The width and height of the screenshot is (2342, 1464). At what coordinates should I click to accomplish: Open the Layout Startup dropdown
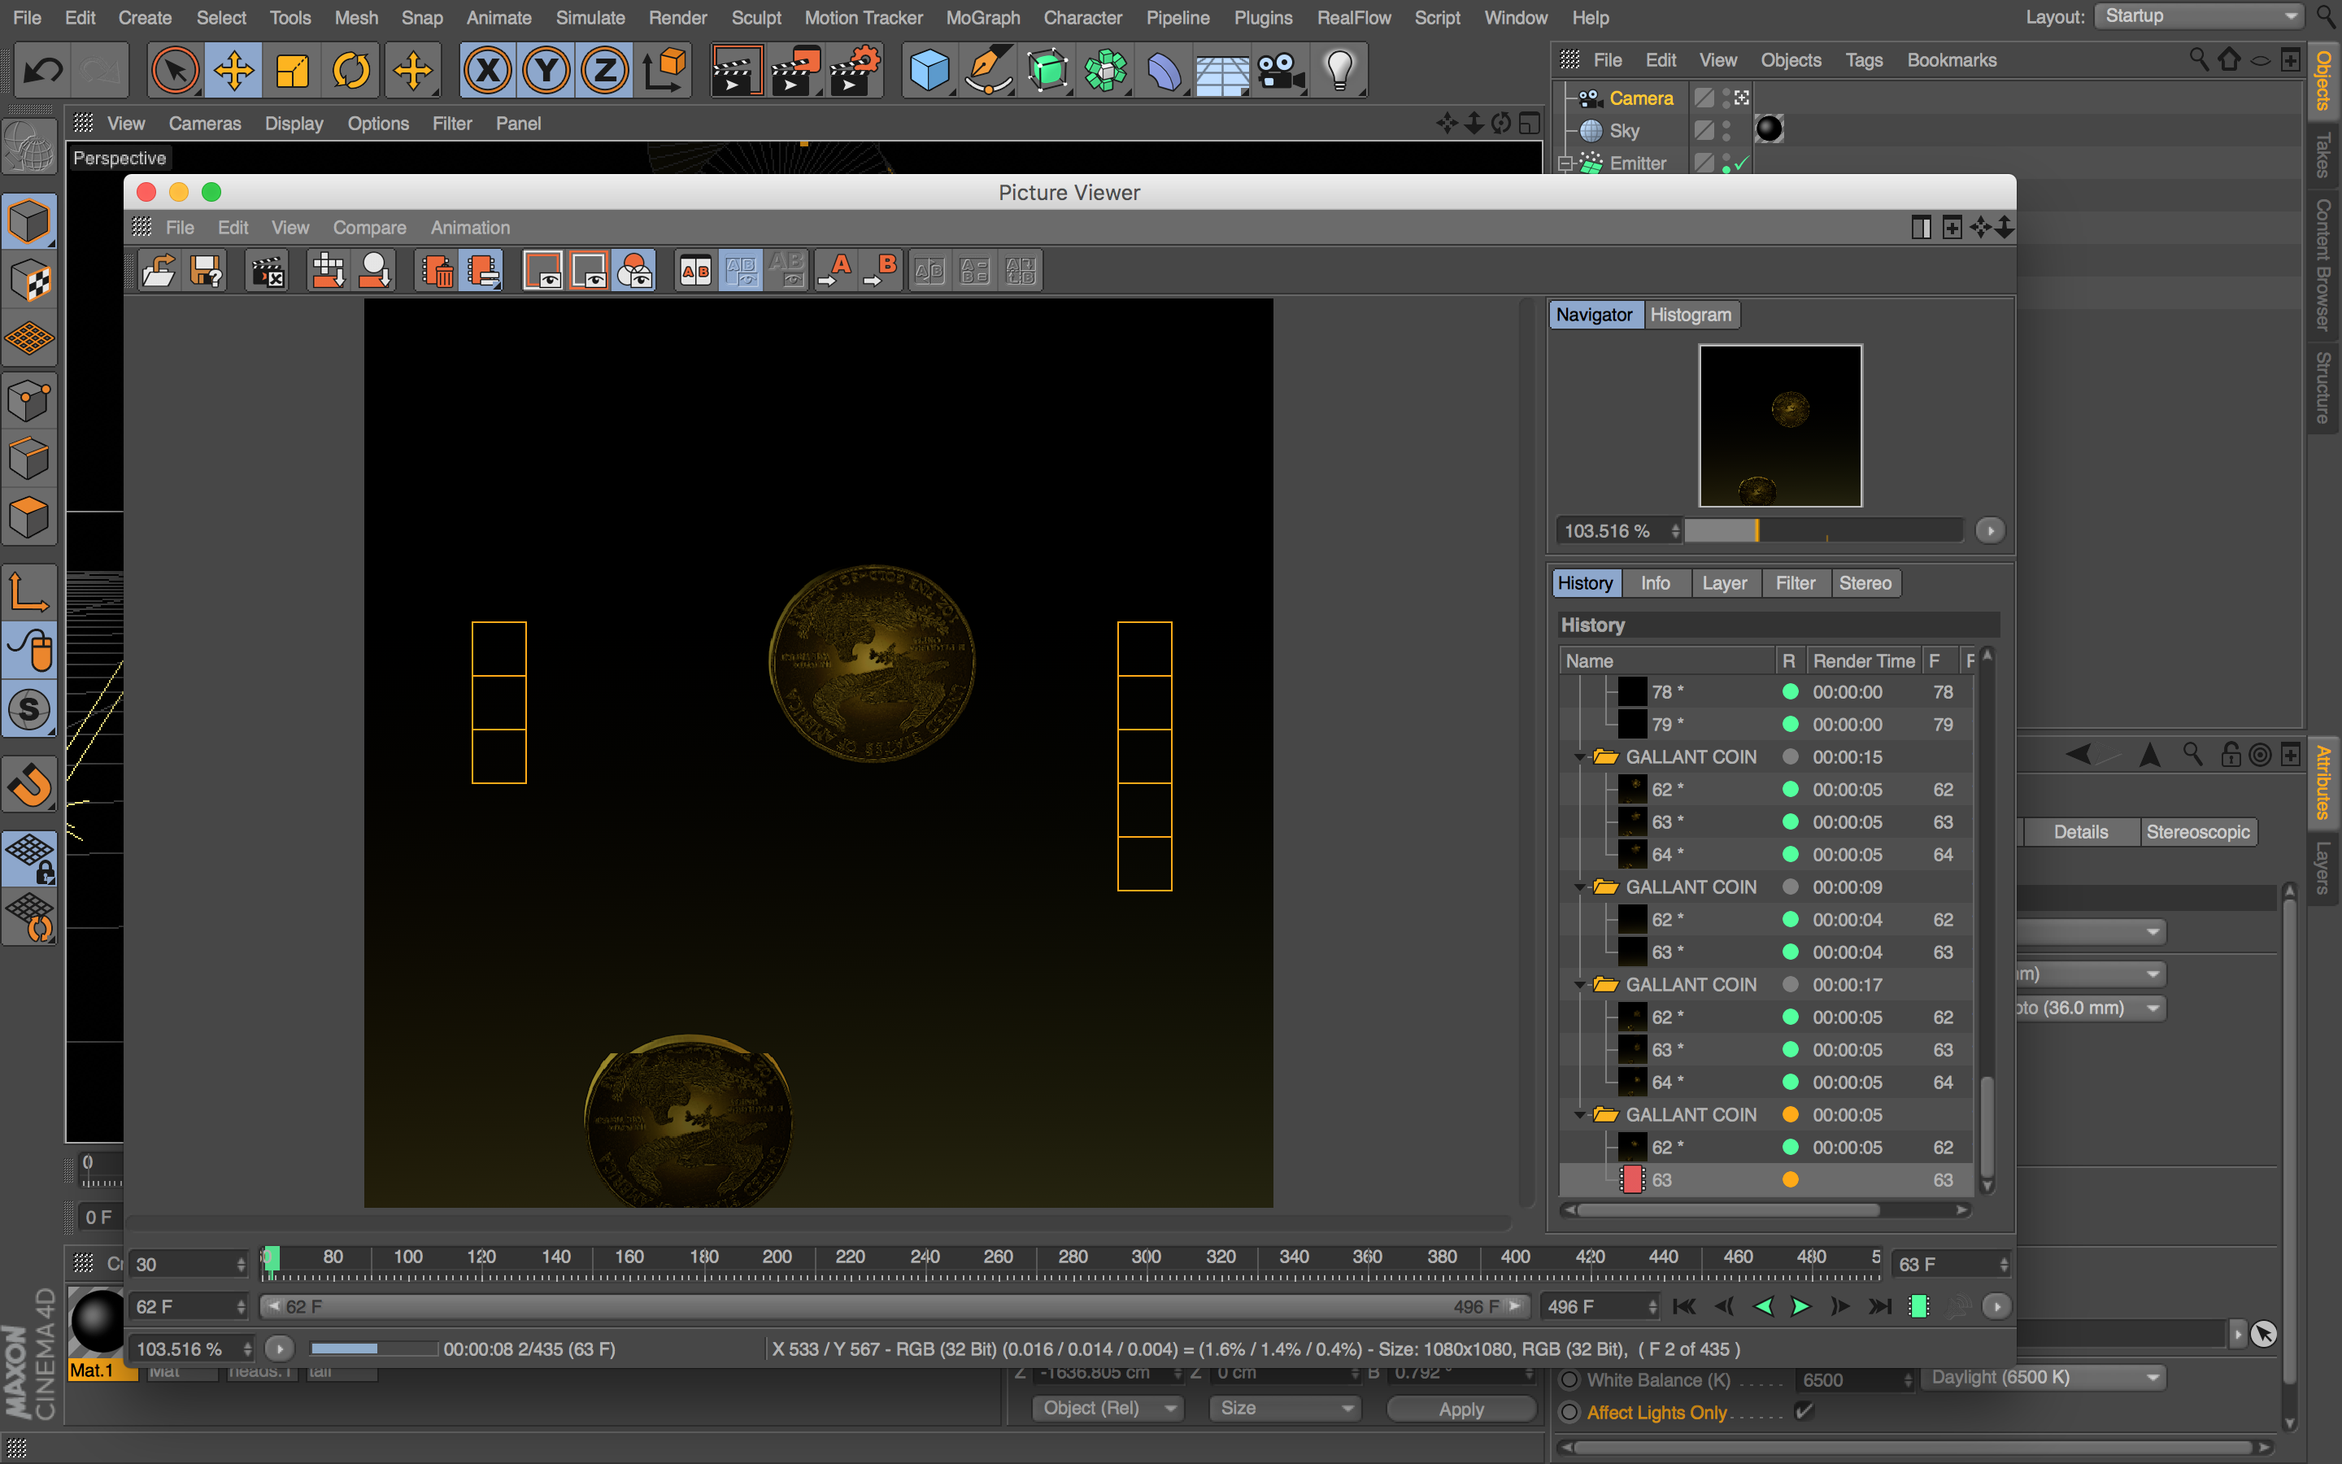2200,16
